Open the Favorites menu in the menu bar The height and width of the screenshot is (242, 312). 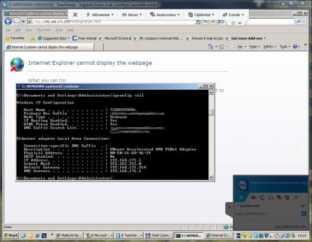pyautogui.click(x=44, y=30)
